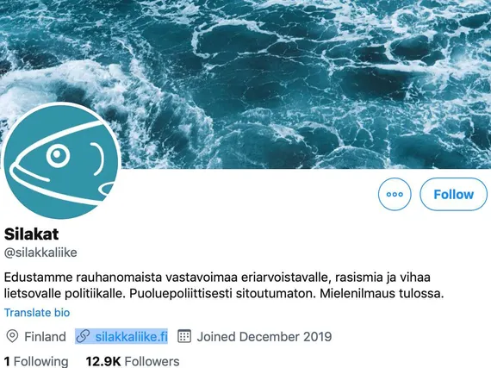Image resolution: width=491 pixels, height=368 pixels.
Task: Click Translate bio link
Action: 37,313
